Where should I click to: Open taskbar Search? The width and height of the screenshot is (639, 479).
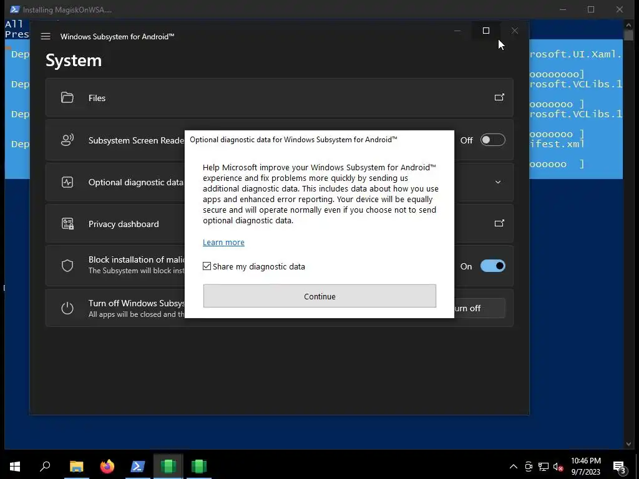[45, 466]
